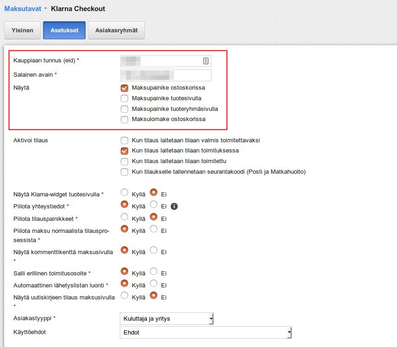Enable 'Kun tilaus laitetaan tilaan toimitettu'
397x347 pixels.
tap(124, 161)
